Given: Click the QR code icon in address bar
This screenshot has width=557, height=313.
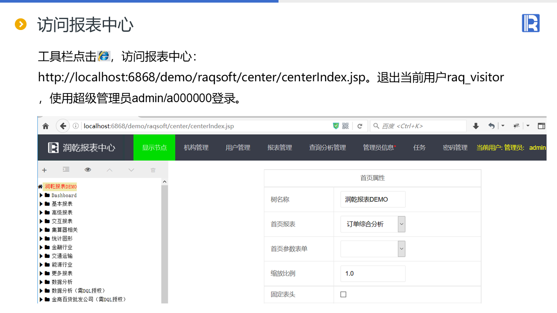Looking at the screenshot, I should tap(346, 126).
